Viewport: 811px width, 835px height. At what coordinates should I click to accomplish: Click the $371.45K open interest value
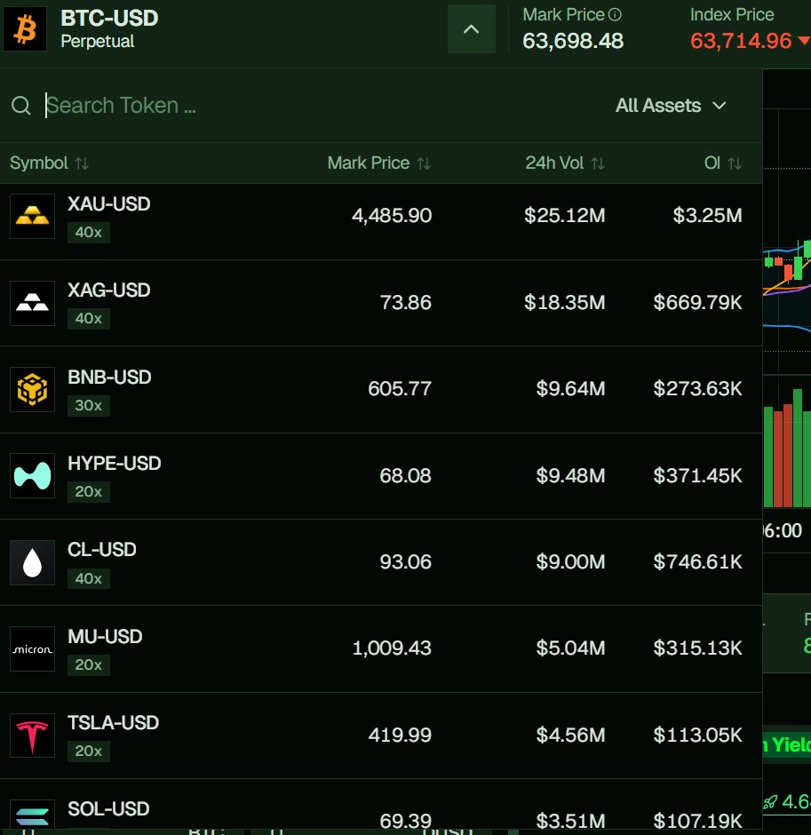point(697,475)
